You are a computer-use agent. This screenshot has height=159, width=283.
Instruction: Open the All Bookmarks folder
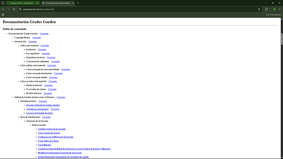[x=273, y=15]
